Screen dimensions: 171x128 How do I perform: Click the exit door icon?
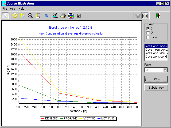click(x=158, y=16)
